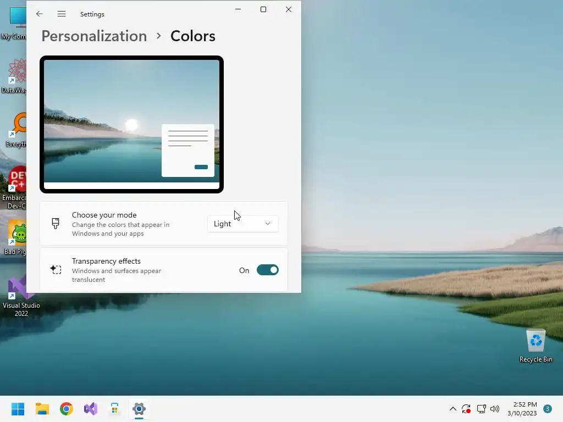Click the paintbrush icon beside Choose your mode
The image size is (563, 422).
(x=56, y=224)
